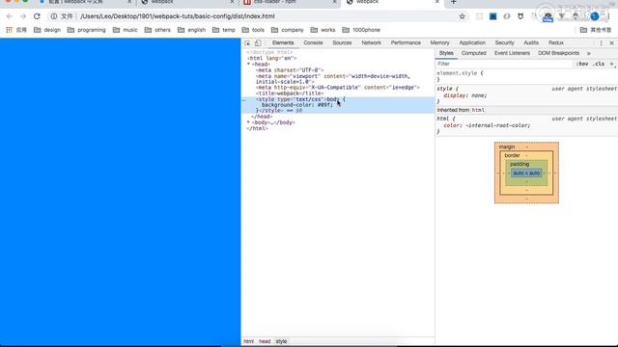Open the Event Listeners sub-tab

coord(512,53)
